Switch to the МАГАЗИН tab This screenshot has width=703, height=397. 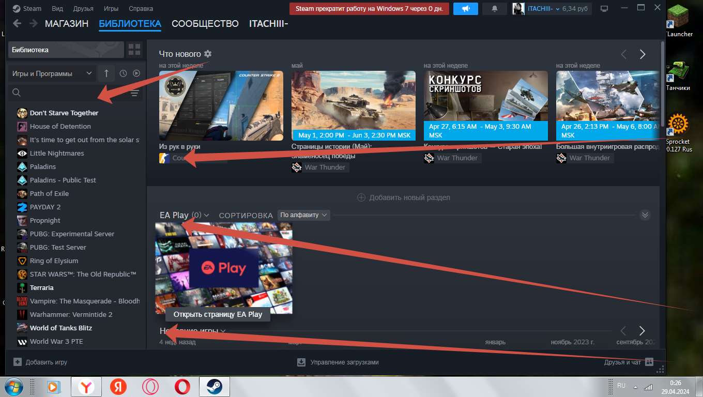[x=67, y=24]
